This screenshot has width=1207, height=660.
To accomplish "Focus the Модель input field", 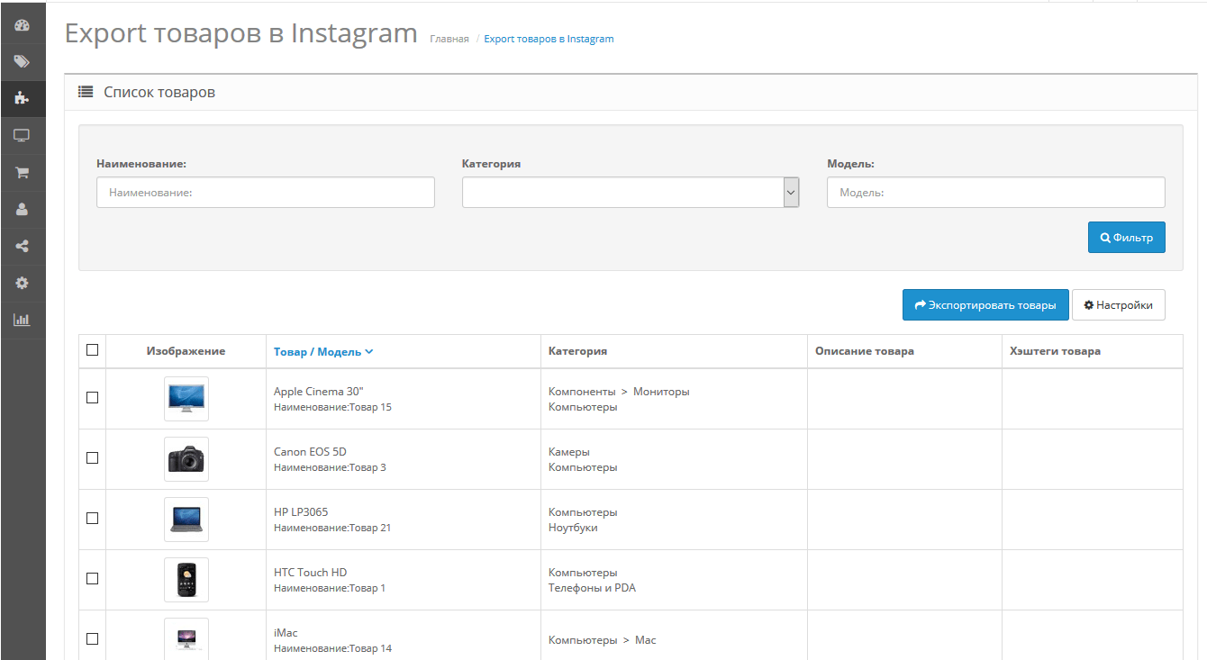I will pos(996,192).
